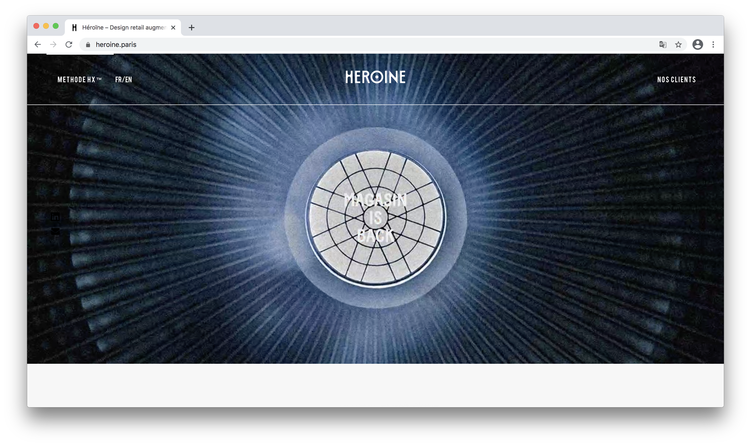Click the padlock site info icon
Image resolution: width=751 pixels, height=446 pixels.
pos(88,45)
